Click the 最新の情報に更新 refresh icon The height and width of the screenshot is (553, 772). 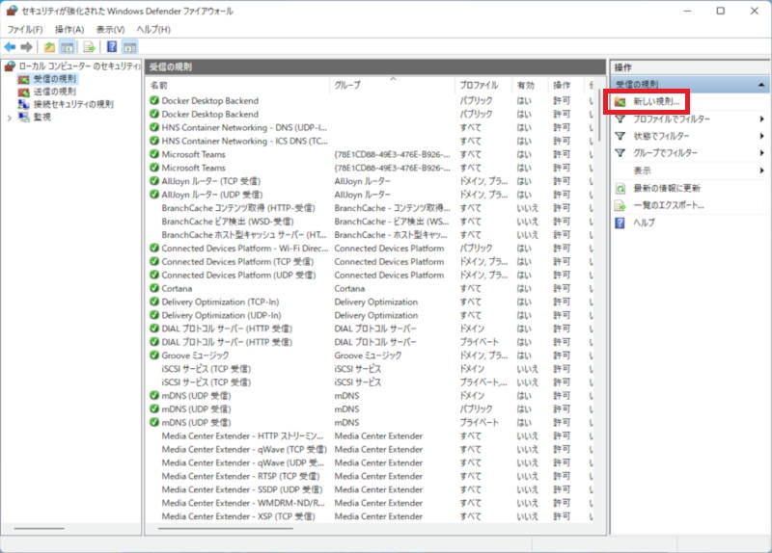pyautogui.click(x=620, y=188)
